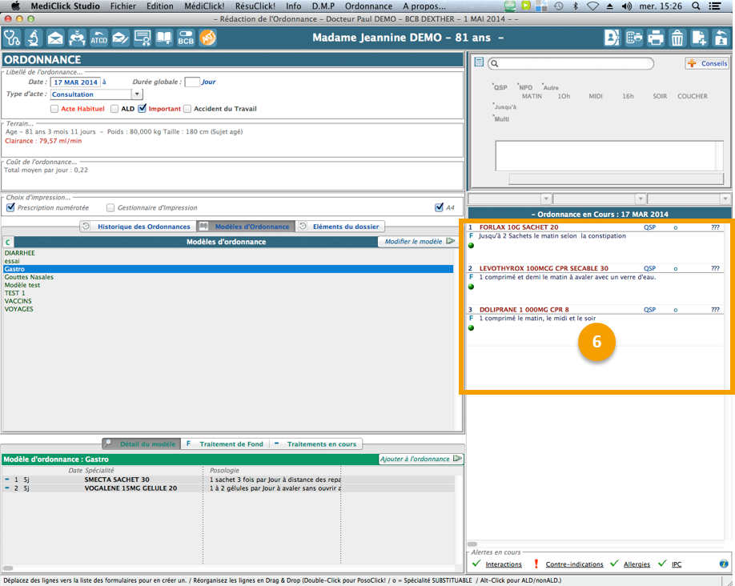The height and width of the screenshot is (586, 735).
Task: Open the D.M.P menu
Action: (x=323, y=6)
